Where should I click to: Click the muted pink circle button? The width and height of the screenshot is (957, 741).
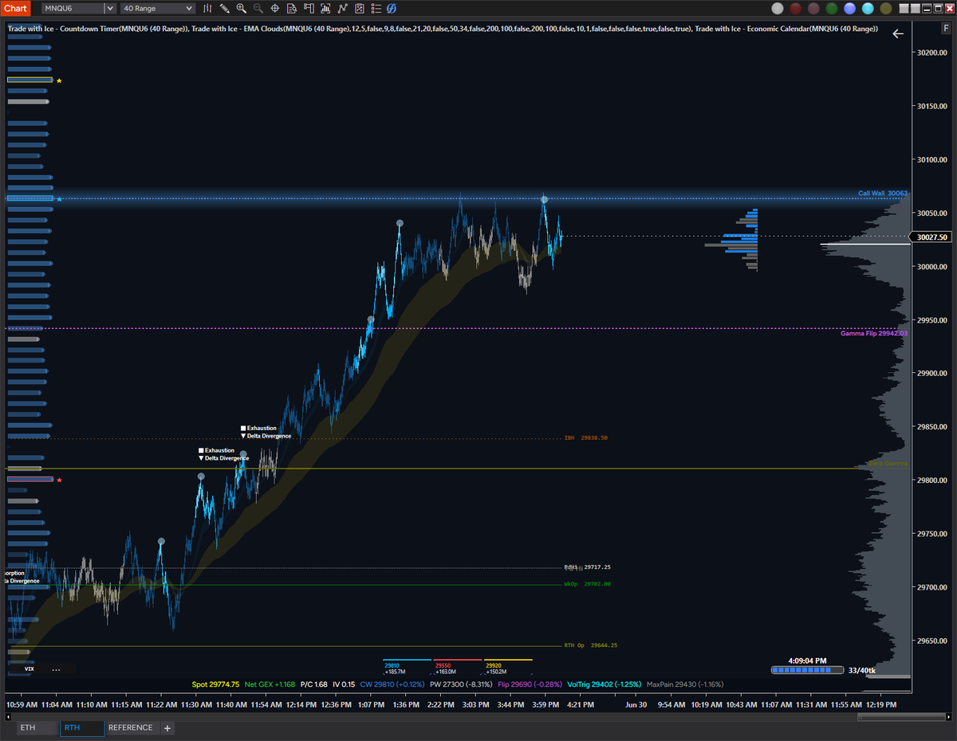pos(813,8)
